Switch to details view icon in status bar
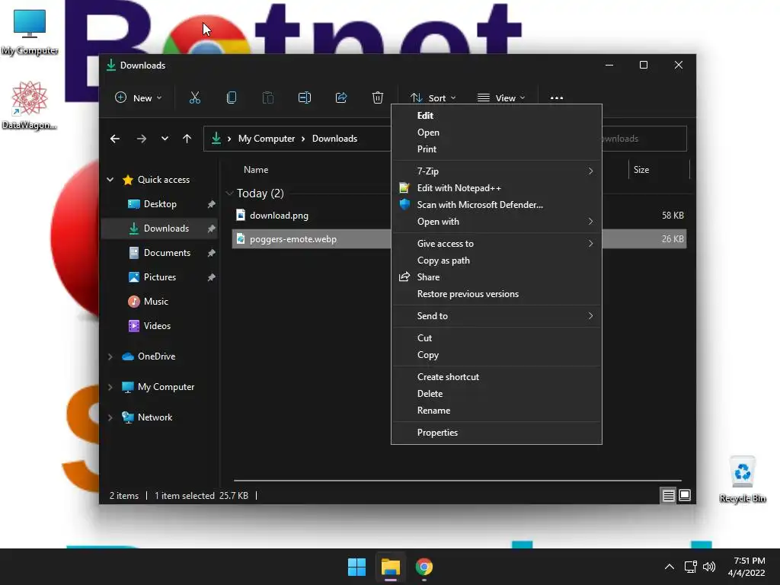This screenshot has width=780, height=585. pos(668,495)
